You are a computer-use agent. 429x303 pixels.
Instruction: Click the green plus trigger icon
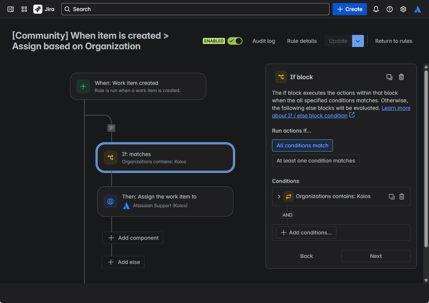pos(83,86)
